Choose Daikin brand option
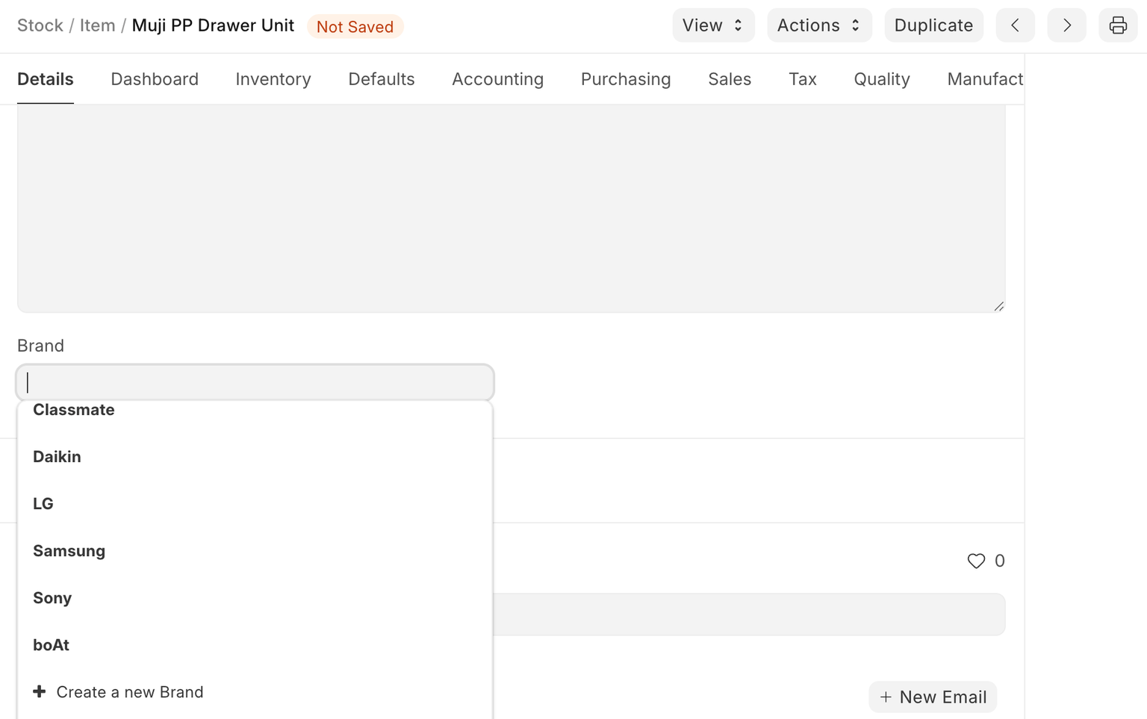Viewport: 1147px width, 719px height. [57, 457]
